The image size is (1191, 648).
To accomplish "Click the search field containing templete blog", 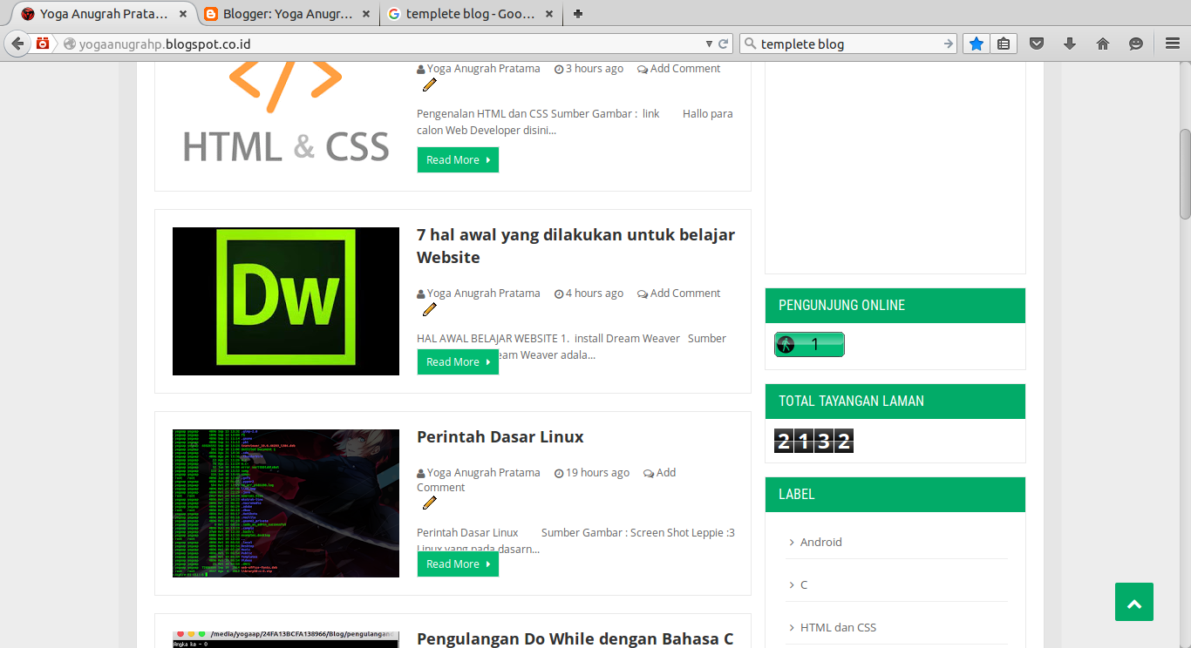I will (x=850, y=44).
